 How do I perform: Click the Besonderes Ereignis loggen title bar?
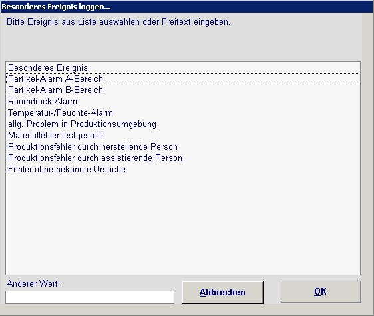pos(187,7)
